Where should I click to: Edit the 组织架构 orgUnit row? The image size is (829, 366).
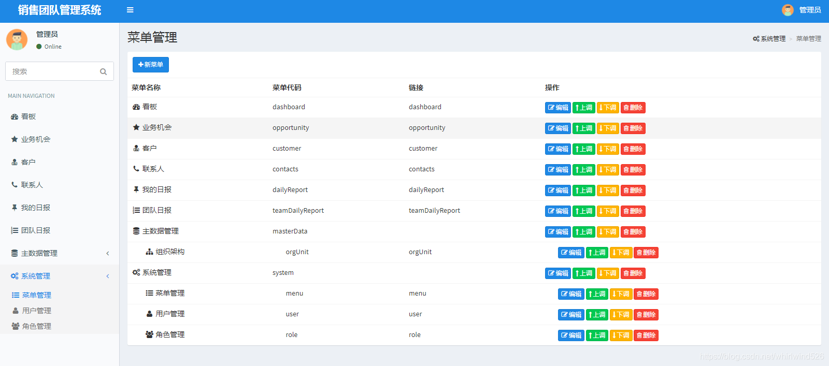pos(571,253)
